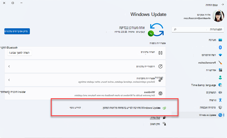Click the give feedback icon
227x138 pixels.
point(164,124)
